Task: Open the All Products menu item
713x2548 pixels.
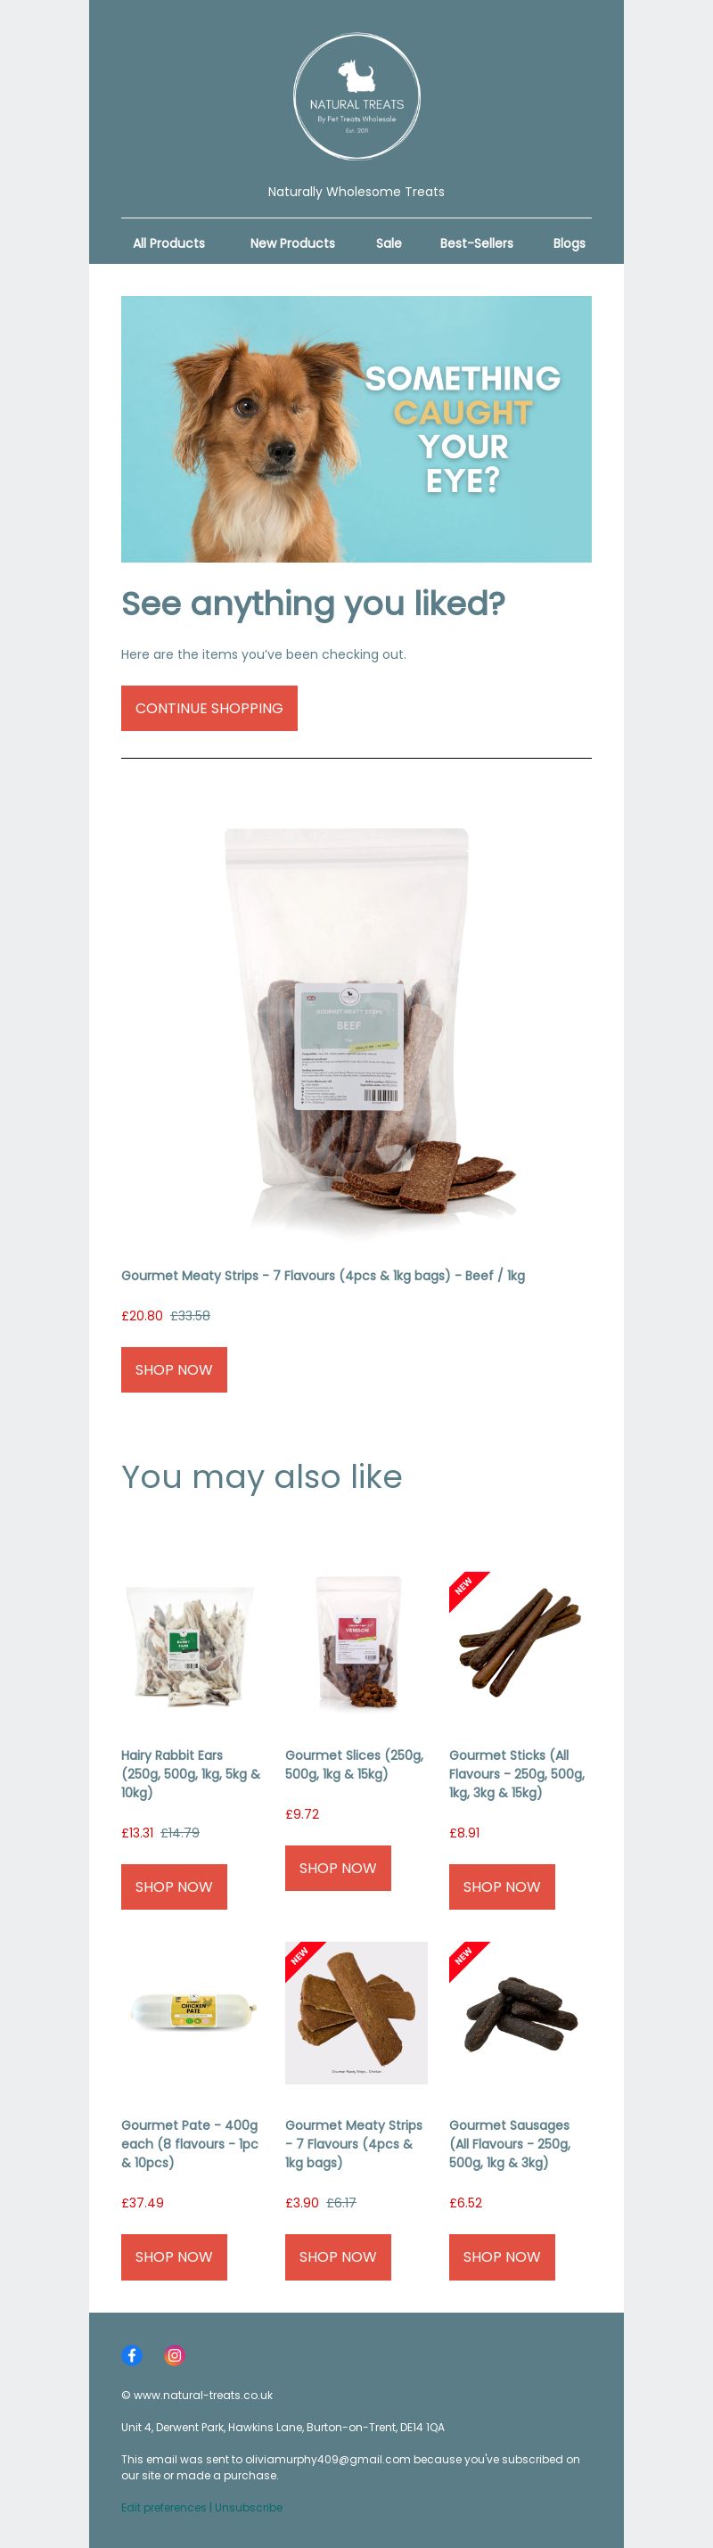Action: (169, 243)
